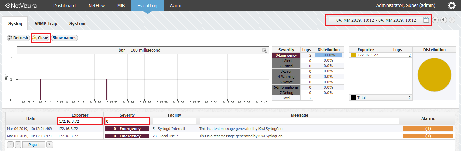Viewport: 461px width, 151px height.
Task: Click the Refresh button
Action: point(18,38)
